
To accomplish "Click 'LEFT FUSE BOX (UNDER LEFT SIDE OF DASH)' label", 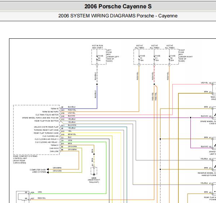I will [113, 56].
